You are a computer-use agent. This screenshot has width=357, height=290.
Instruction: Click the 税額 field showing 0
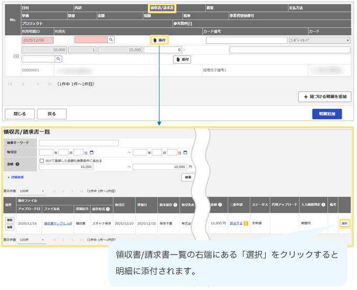(x=163, y=50)
